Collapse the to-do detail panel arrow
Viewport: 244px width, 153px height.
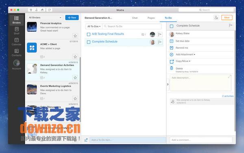point(168,84)
